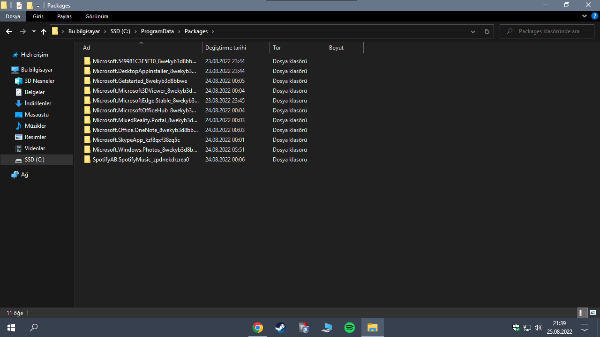Viewport: 600px width, 337px height.
Task: Open the Windows Start menu
Action: click(x=11, y=328)
